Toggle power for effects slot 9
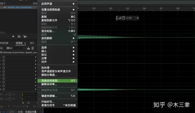 click(4, 86)
